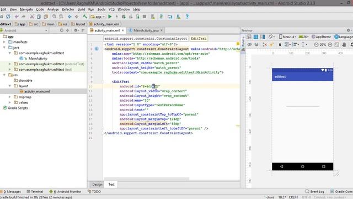Open the orientation dropdown in Preview
This screenshot has width=353, height=199.
[x=272, y=37]
